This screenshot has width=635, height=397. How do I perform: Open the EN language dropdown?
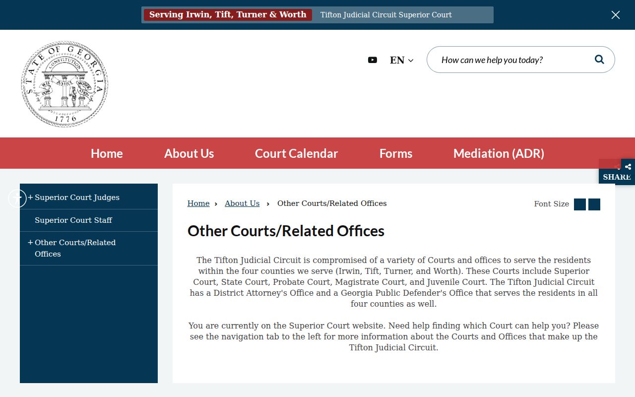401,60
